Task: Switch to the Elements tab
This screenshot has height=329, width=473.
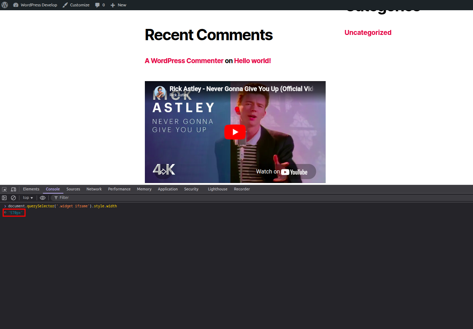Action: click(x=31, y=189)
